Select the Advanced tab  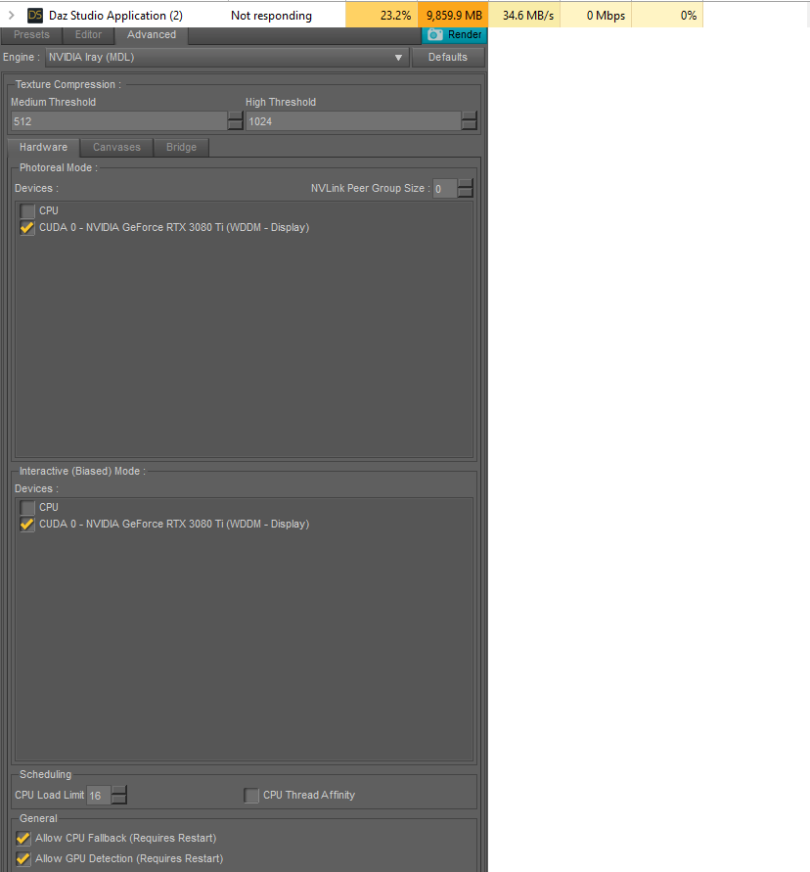pos(152,35)
